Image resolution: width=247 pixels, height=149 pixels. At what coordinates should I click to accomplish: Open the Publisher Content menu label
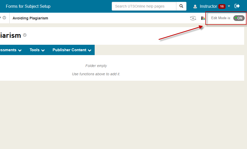[69, 50]
